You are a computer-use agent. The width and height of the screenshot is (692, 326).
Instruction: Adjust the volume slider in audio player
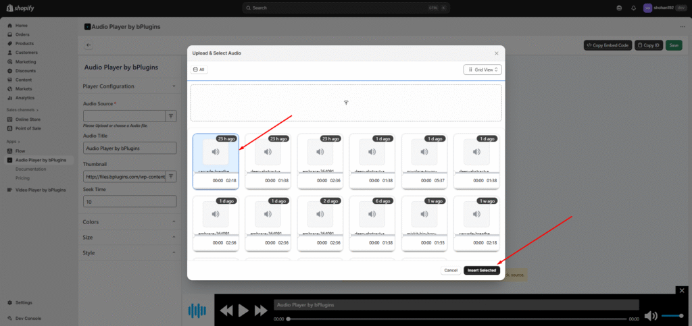[x=672, y=316]
